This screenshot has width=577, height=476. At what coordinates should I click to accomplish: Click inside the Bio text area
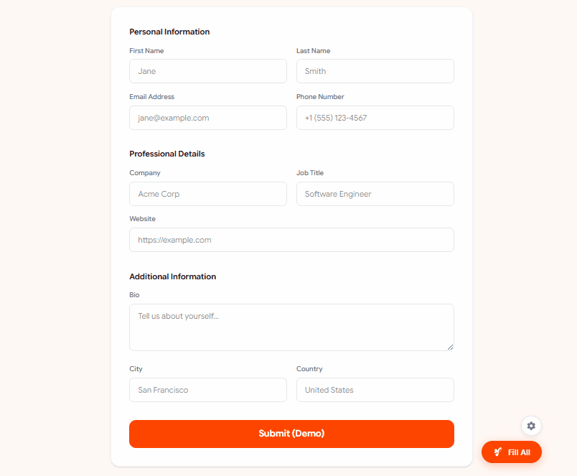291,323
